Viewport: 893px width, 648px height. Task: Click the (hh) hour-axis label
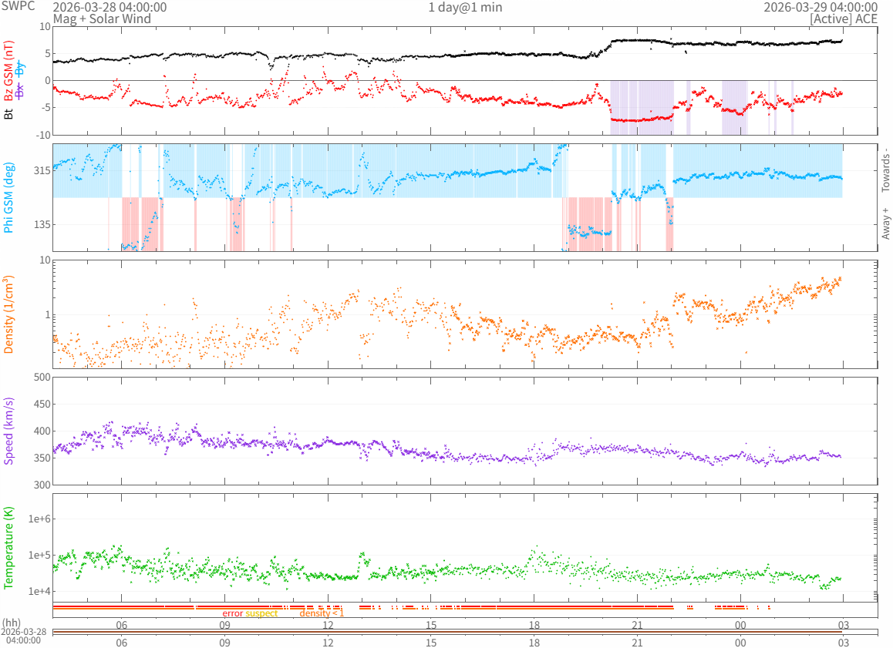[12, 623]
